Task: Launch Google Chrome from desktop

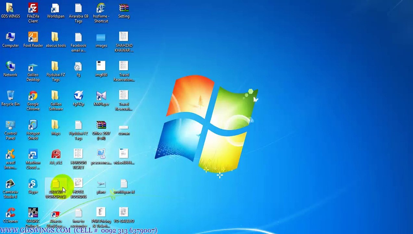Action: (33, 101)
